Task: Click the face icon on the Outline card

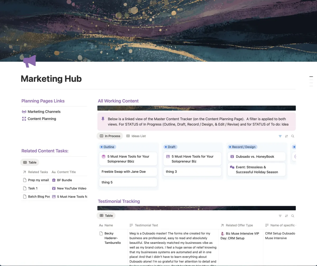Action: point(104,156)
